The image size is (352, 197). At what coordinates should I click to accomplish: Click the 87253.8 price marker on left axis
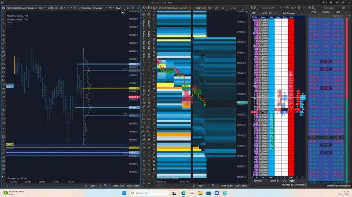[134, 97]
